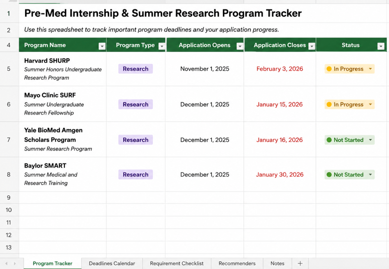
Task: Open Baylor SMART status dropdown
Action: pyautogui.click(x=370, y=175)
